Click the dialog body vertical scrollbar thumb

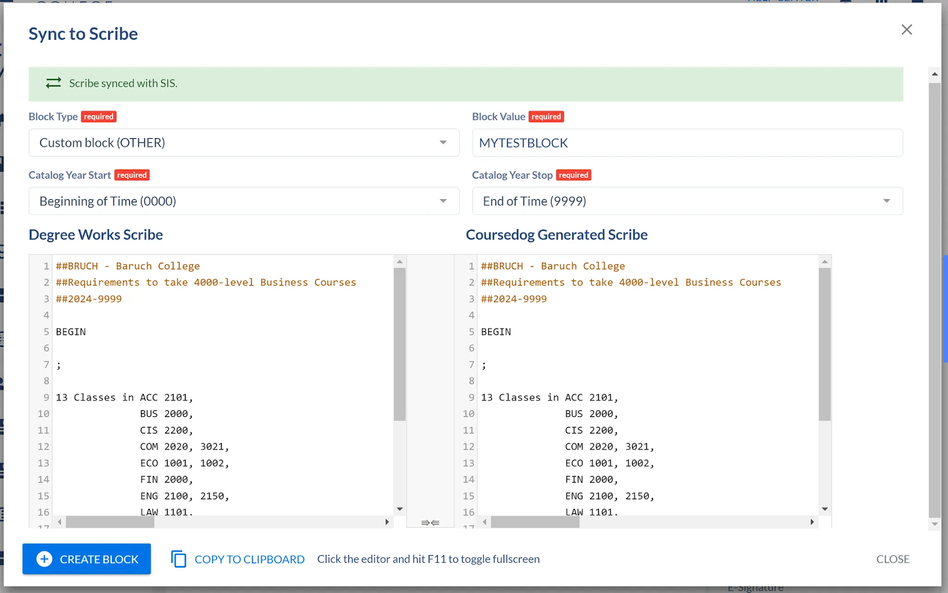tap(935, 299)
